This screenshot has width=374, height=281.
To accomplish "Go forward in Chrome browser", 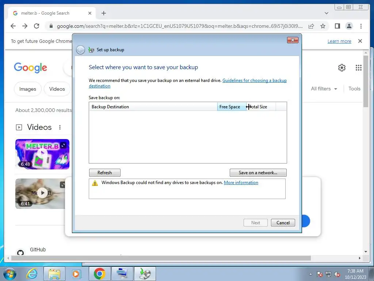I will point(25,26).
